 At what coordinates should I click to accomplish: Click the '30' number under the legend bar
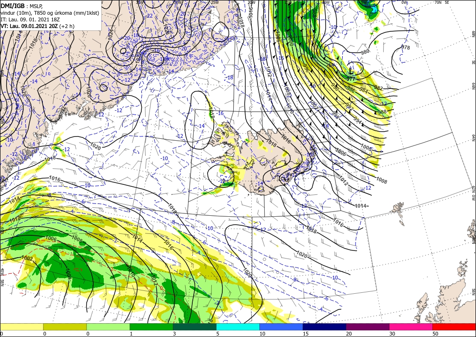(x=392, y=334)
